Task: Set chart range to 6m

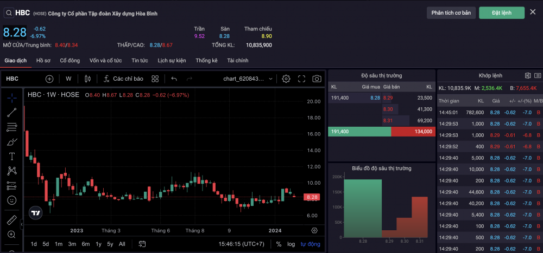Action: [x=86, y=244]
